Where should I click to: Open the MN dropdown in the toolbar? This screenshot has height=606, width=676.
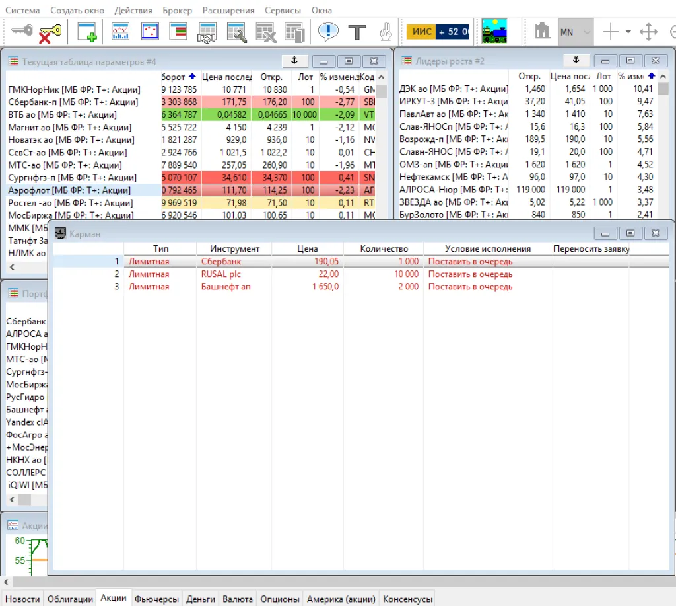coord(587,32)
